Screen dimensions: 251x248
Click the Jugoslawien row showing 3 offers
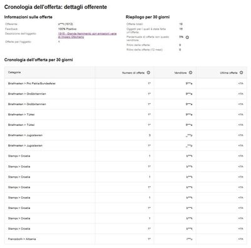pyautogui.click(x=125, y=135)
